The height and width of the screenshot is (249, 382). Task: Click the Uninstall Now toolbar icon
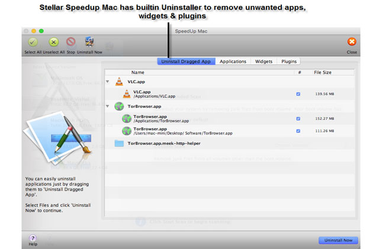(x=89, y=41)
